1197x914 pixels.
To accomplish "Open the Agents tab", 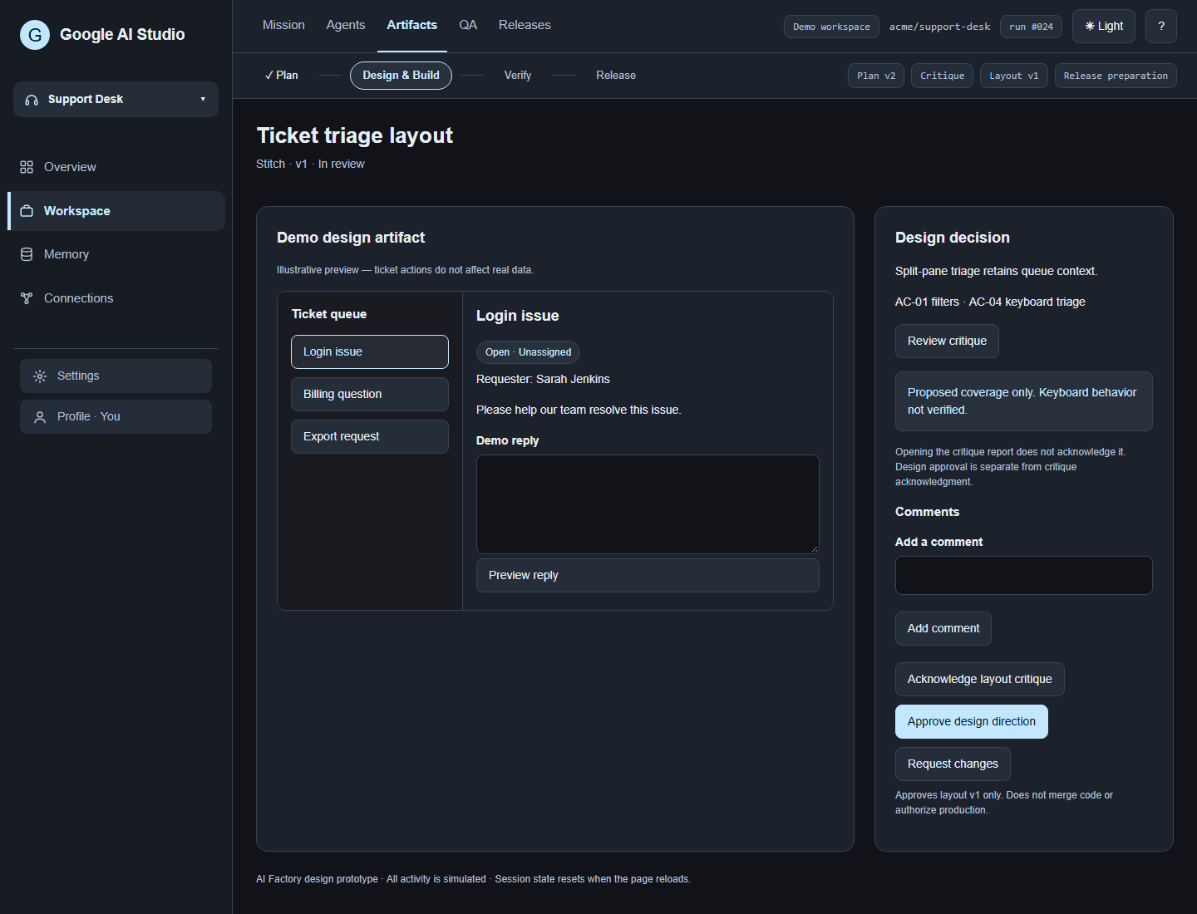I will tap(346, 25).
